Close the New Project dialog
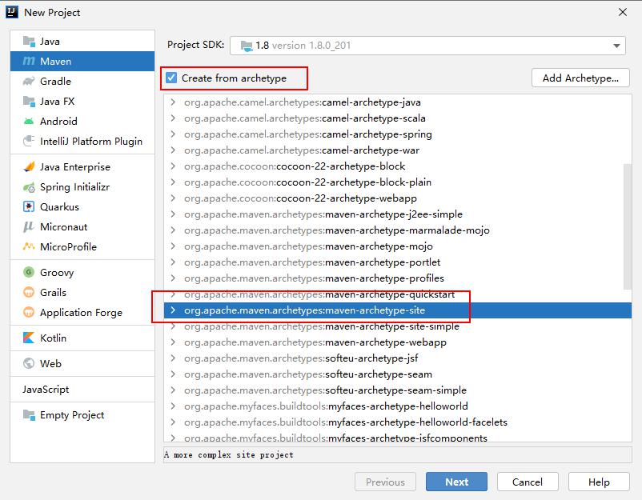 click(623, 12)
